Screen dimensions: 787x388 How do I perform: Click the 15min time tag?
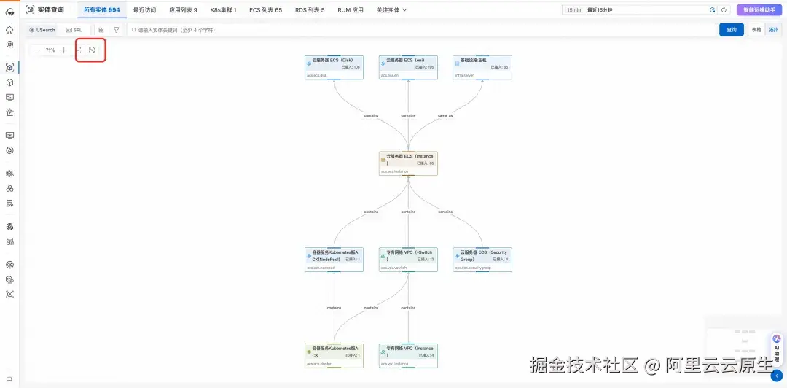[573, 9]
